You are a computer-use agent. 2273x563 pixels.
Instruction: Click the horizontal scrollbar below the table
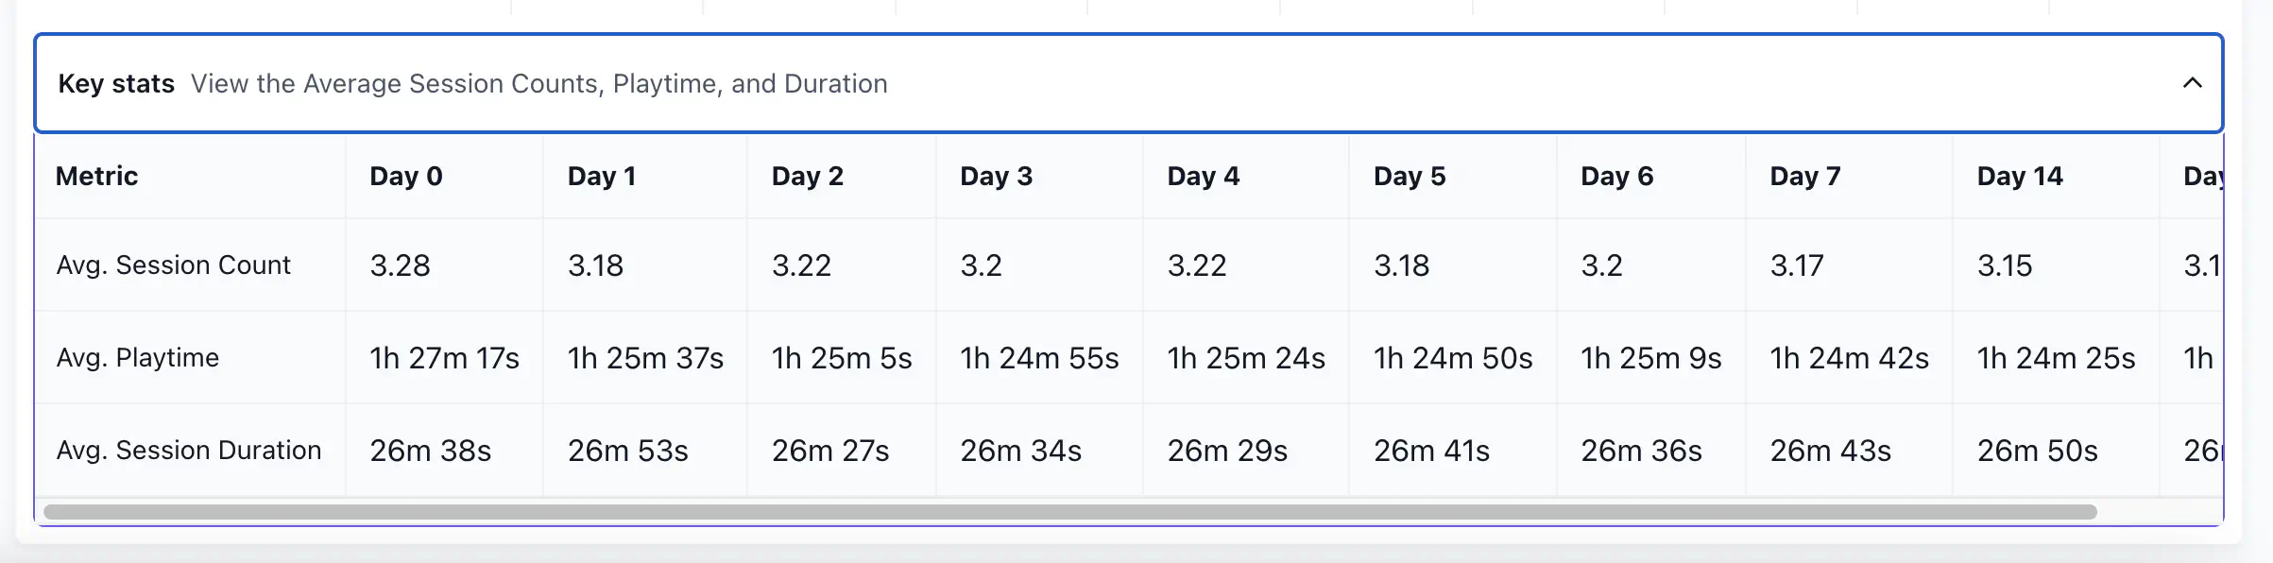point(1134,511)
